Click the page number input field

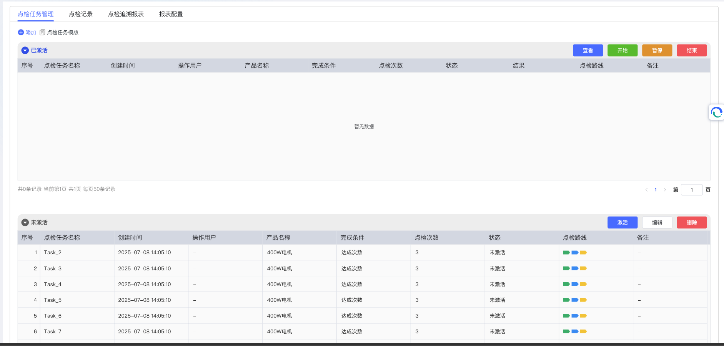(x=691, y=190)
